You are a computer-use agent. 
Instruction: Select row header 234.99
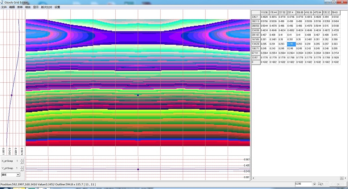(x=256, y=30)
